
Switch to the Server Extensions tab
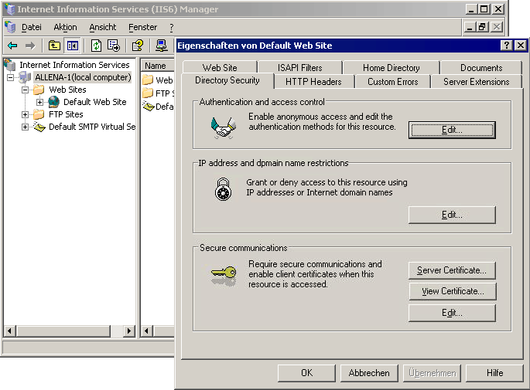pos(477,82)
